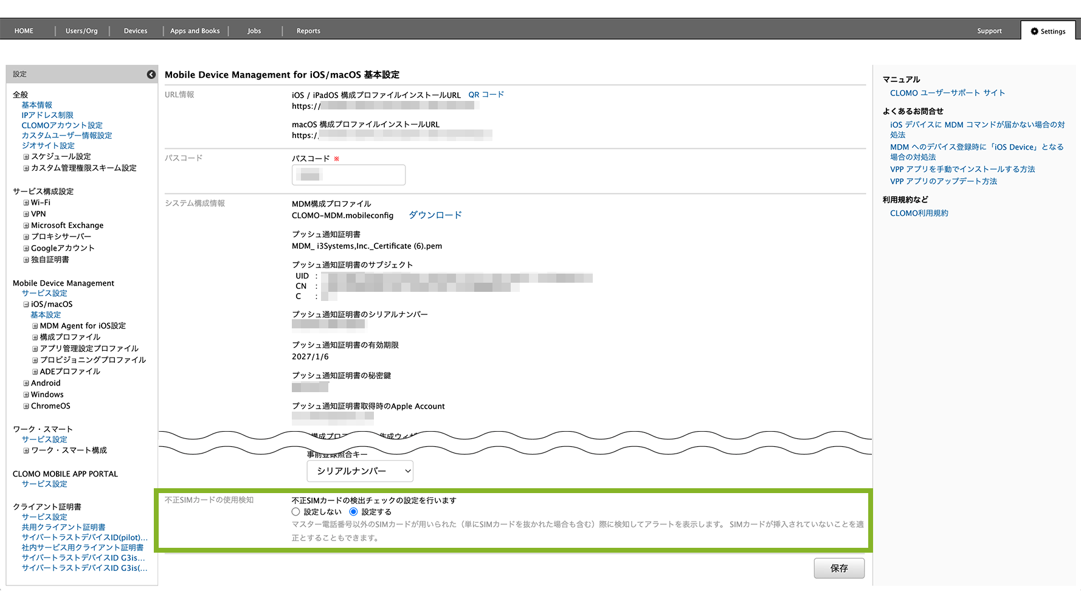Collapse the 設定 sidebar panel arrow
The height and width of the screenshot is (608, 1081).
[x=151, y=74]
